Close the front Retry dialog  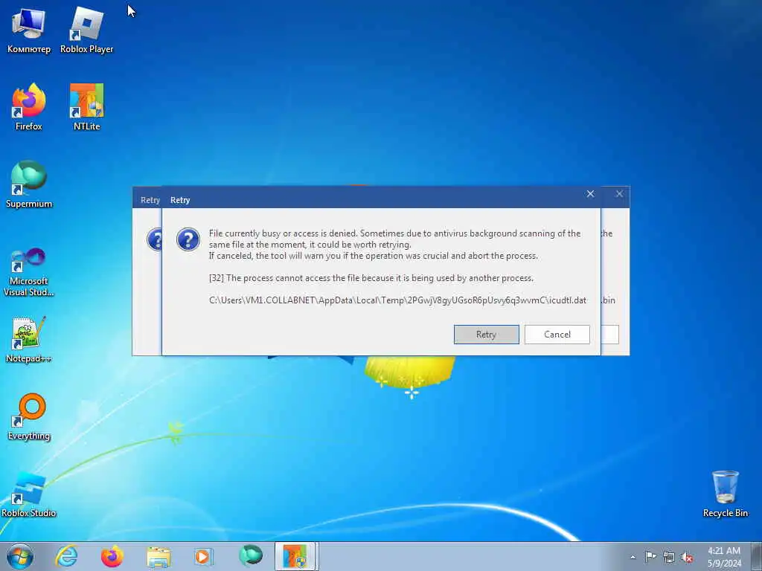click(x=590, y=194)
